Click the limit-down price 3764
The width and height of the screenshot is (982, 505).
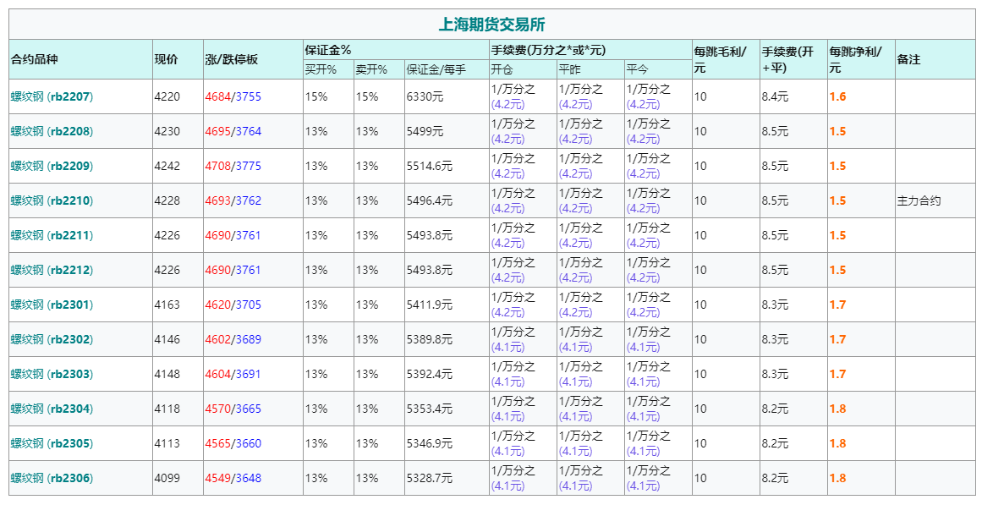[249, 132]
